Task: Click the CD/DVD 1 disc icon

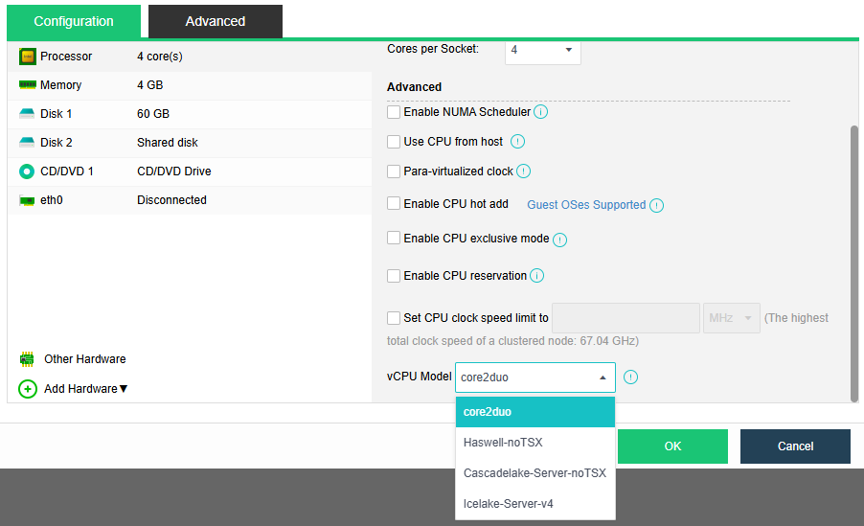Action: tap(27, 172)
